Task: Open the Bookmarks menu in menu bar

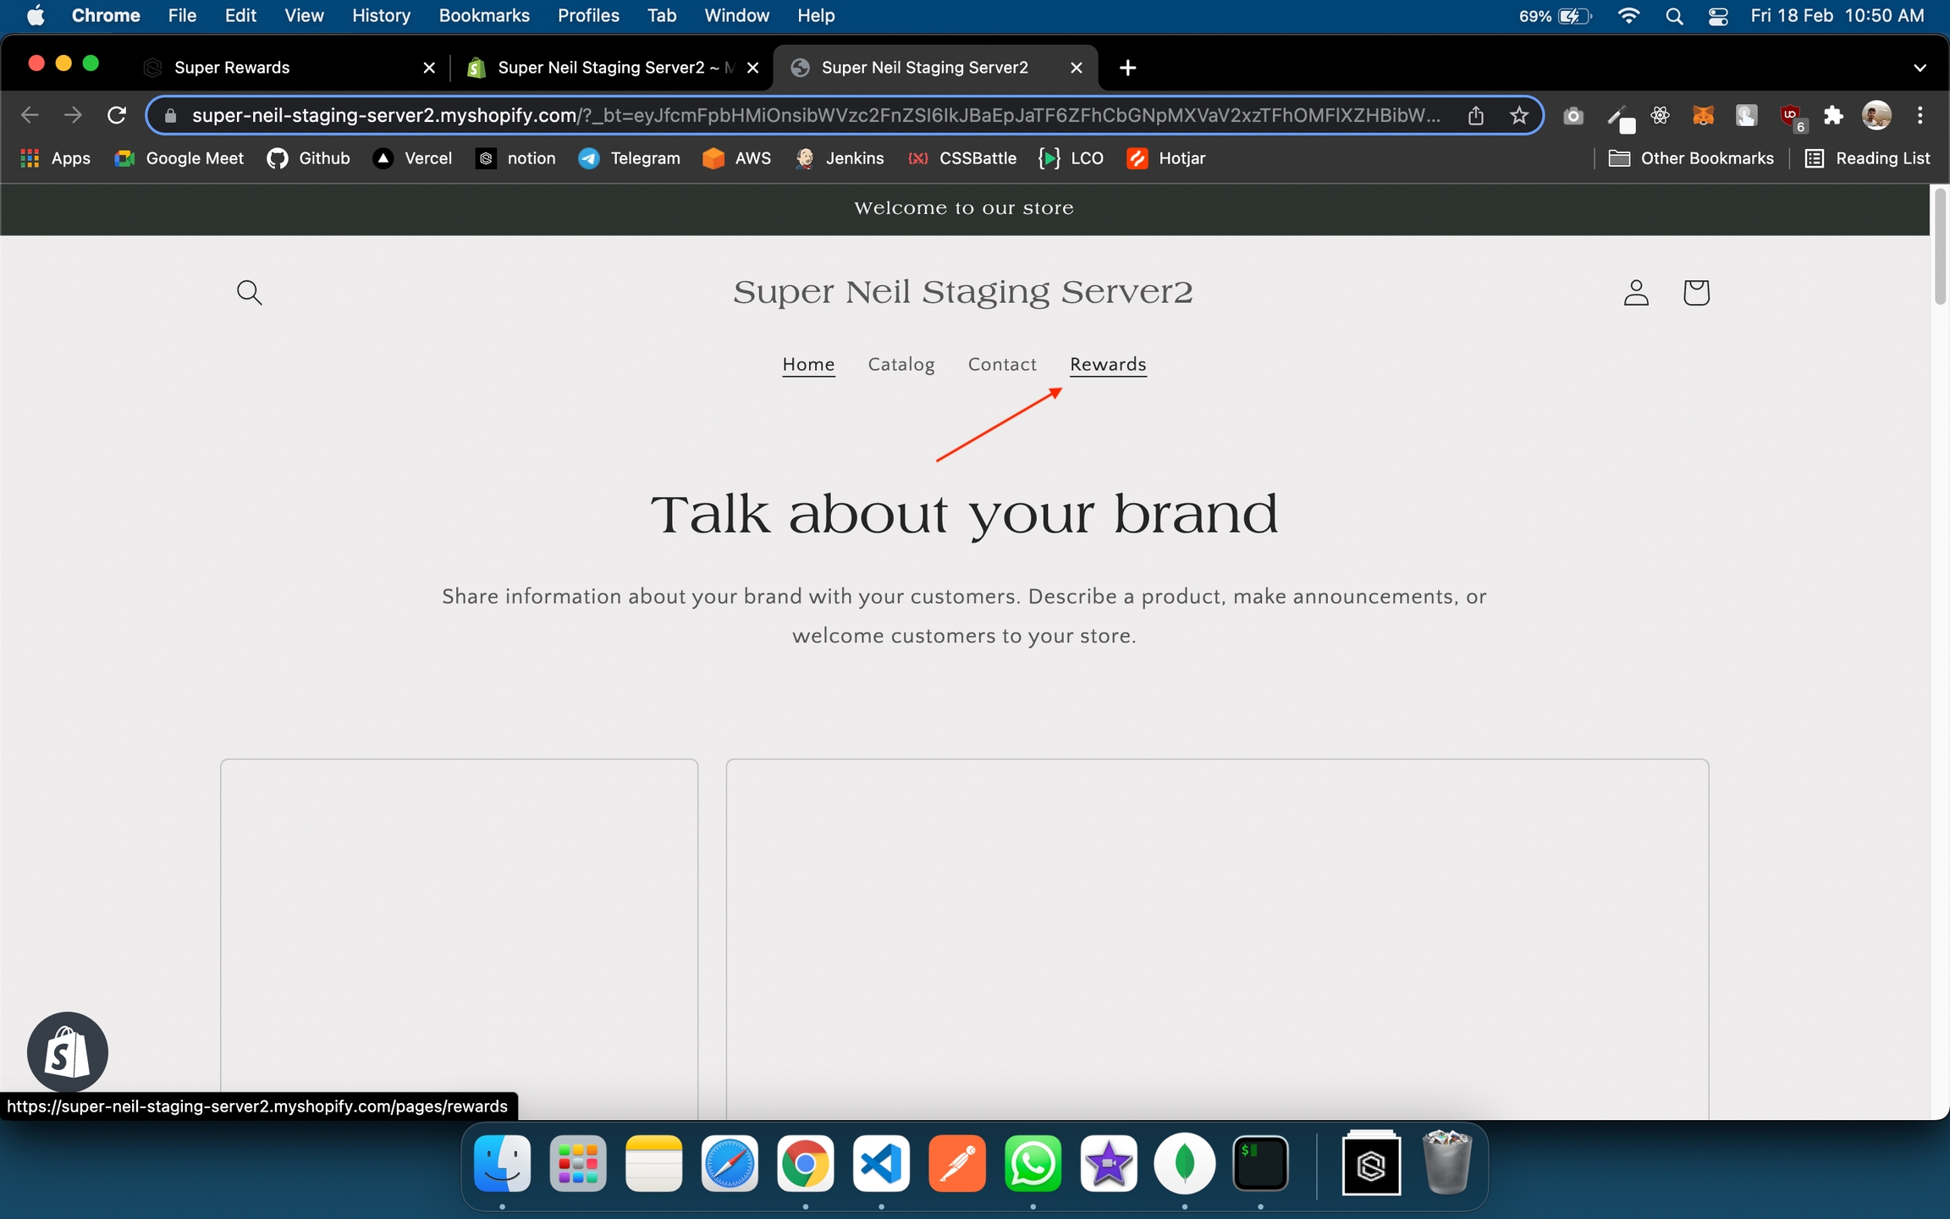Action: (x=483, y=16)
